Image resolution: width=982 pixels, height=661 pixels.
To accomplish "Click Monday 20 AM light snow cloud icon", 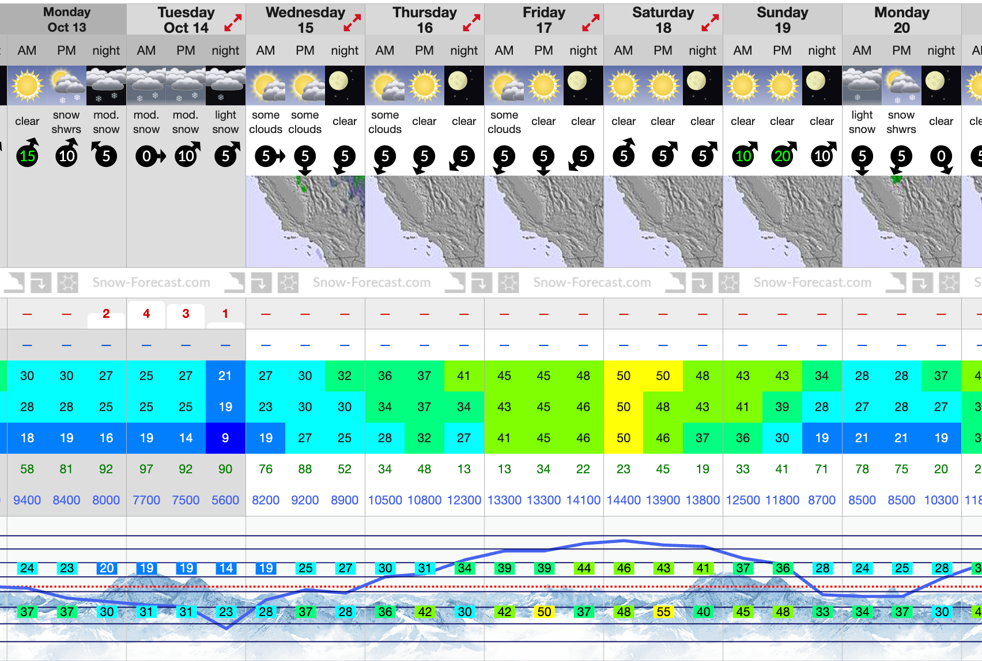I will pyautogui.click(x=862, y=85).
